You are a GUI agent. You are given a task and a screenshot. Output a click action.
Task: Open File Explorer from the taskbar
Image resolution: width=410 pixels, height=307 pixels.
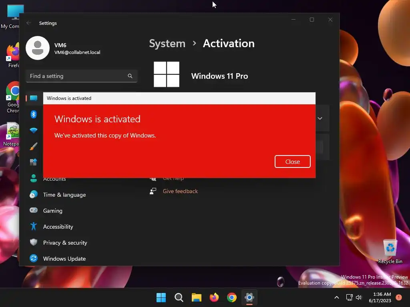[x=196, y=297]
